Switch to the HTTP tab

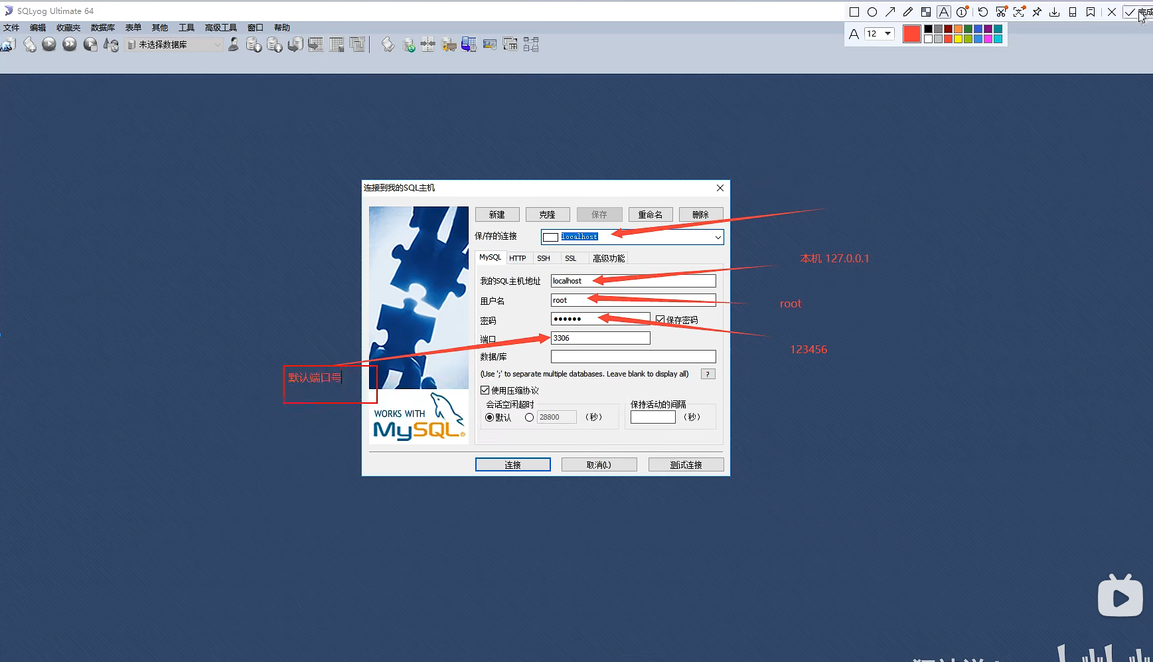point(518,258)
